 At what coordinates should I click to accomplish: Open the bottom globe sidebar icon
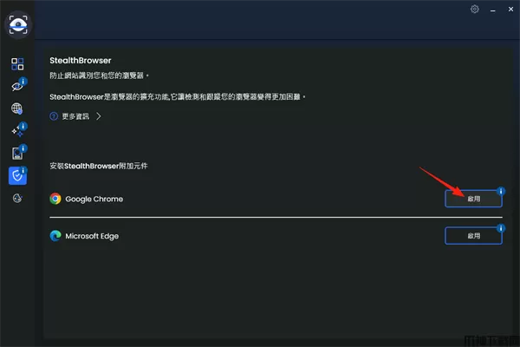[x=17, y=199]
